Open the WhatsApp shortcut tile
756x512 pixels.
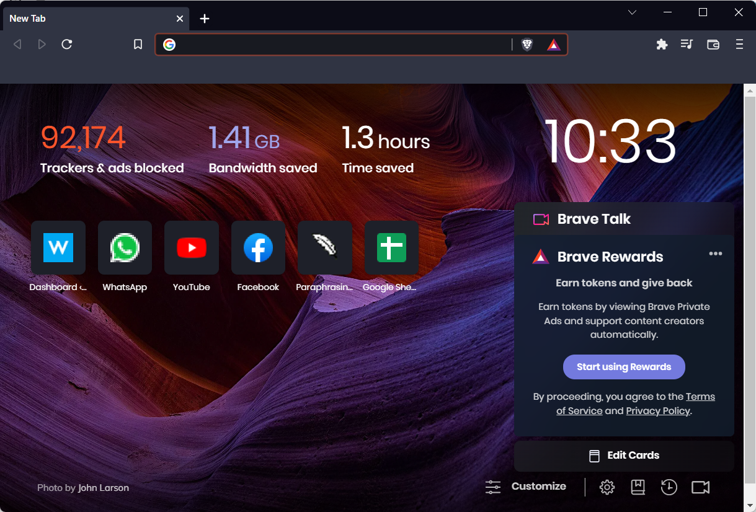pyautogui.click(x=125, y=248)
